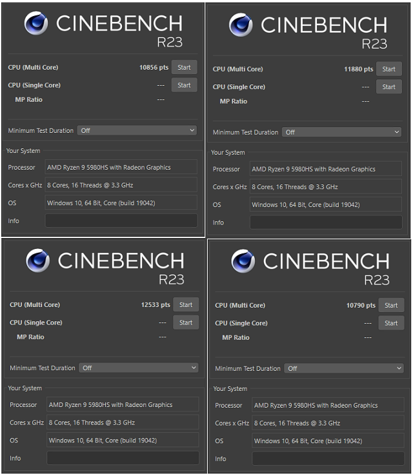The width and height of the screenshot is (413, 476).
Task: Select Processor field in 10790 pts panel
Action: pyautogui.click(x=328, y=405)
